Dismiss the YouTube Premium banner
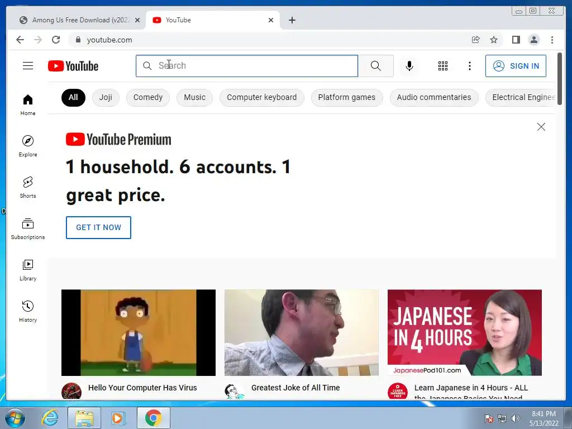The image size is (572, 429). pos(541,127)
